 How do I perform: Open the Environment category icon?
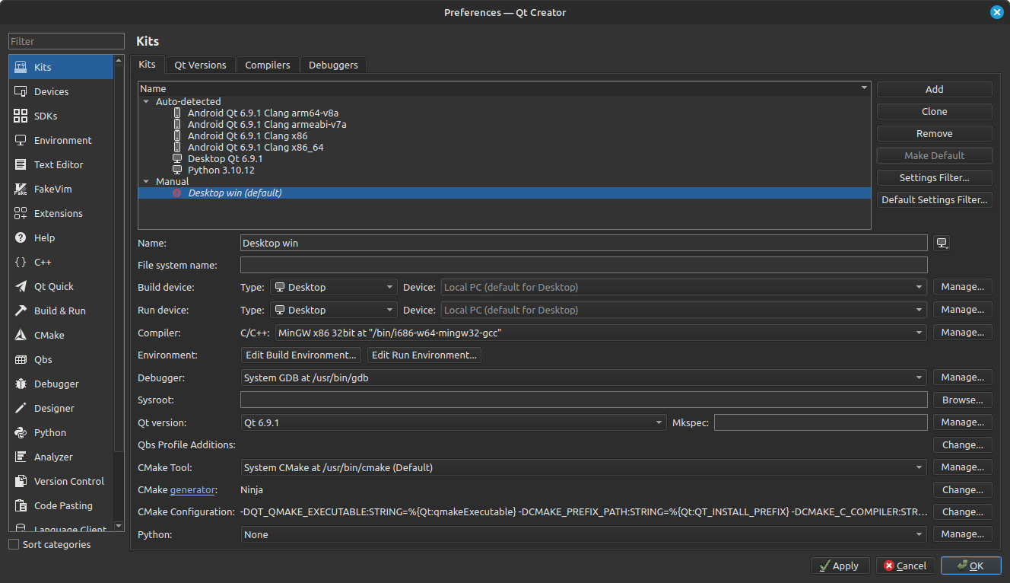[x=21, y=140]
